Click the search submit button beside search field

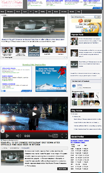point(98,17)
